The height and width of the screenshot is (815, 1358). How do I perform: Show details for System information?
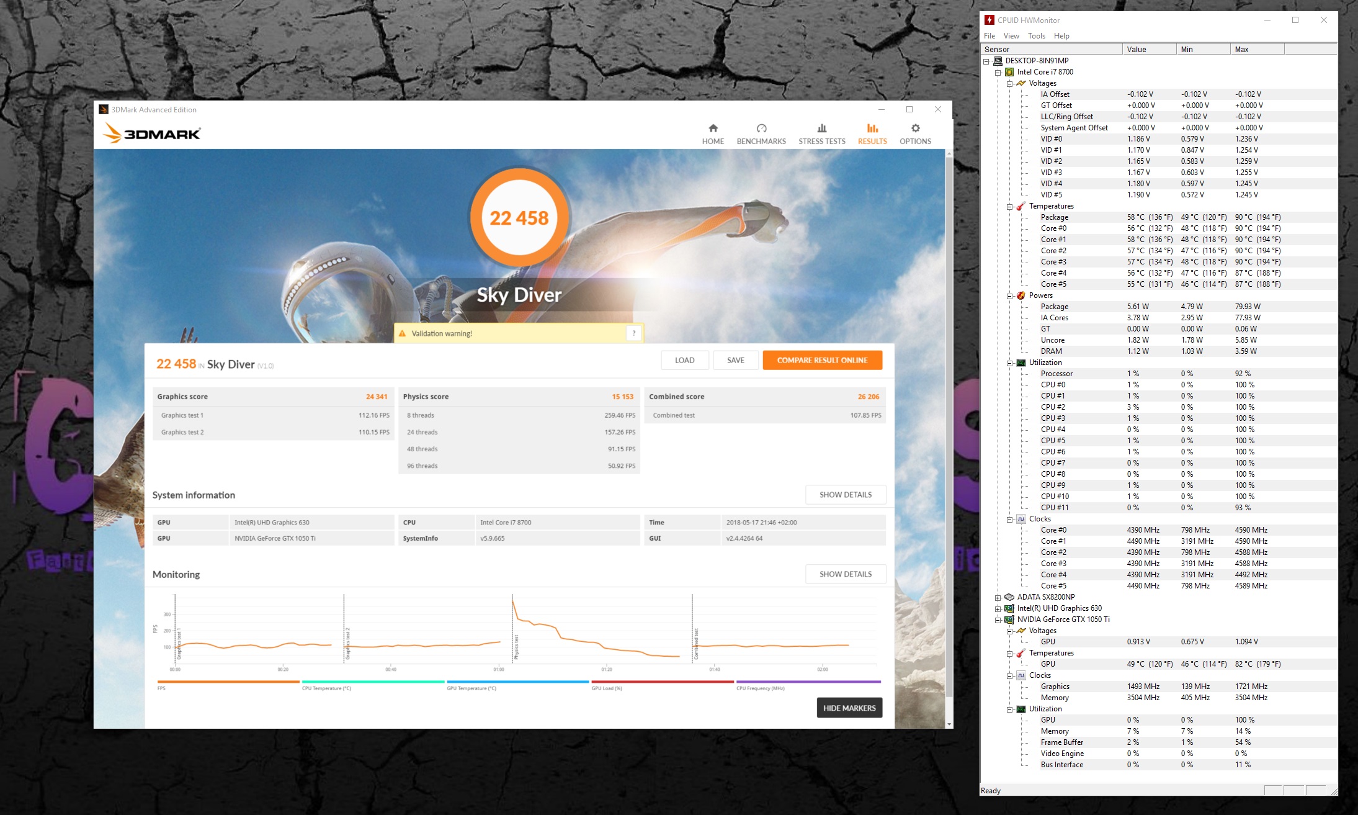846,495
